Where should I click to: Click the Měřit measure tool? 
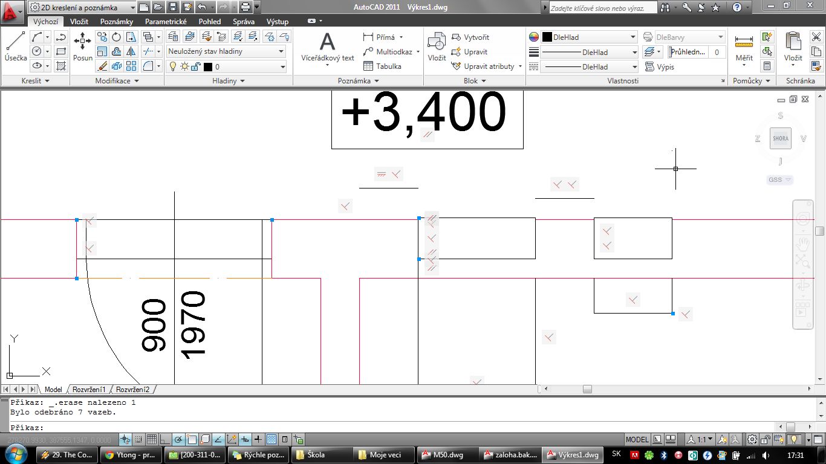click(x=744, y=47)
